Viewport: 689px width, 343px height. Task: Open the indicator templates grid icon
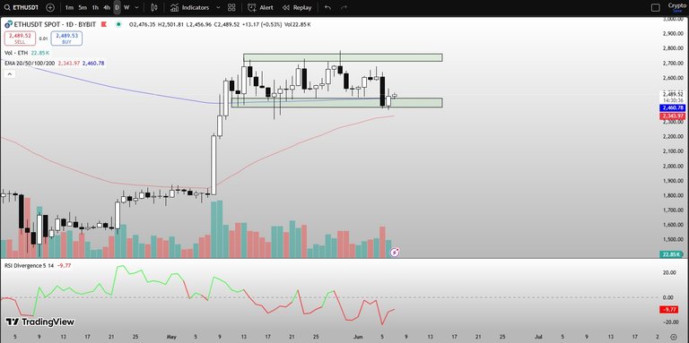pos(231,7)
